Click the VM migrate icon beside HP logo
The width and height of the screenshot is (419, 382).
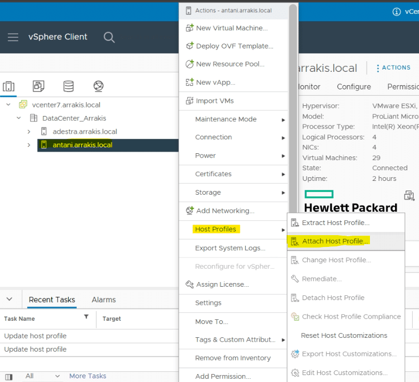click(409, 196)
